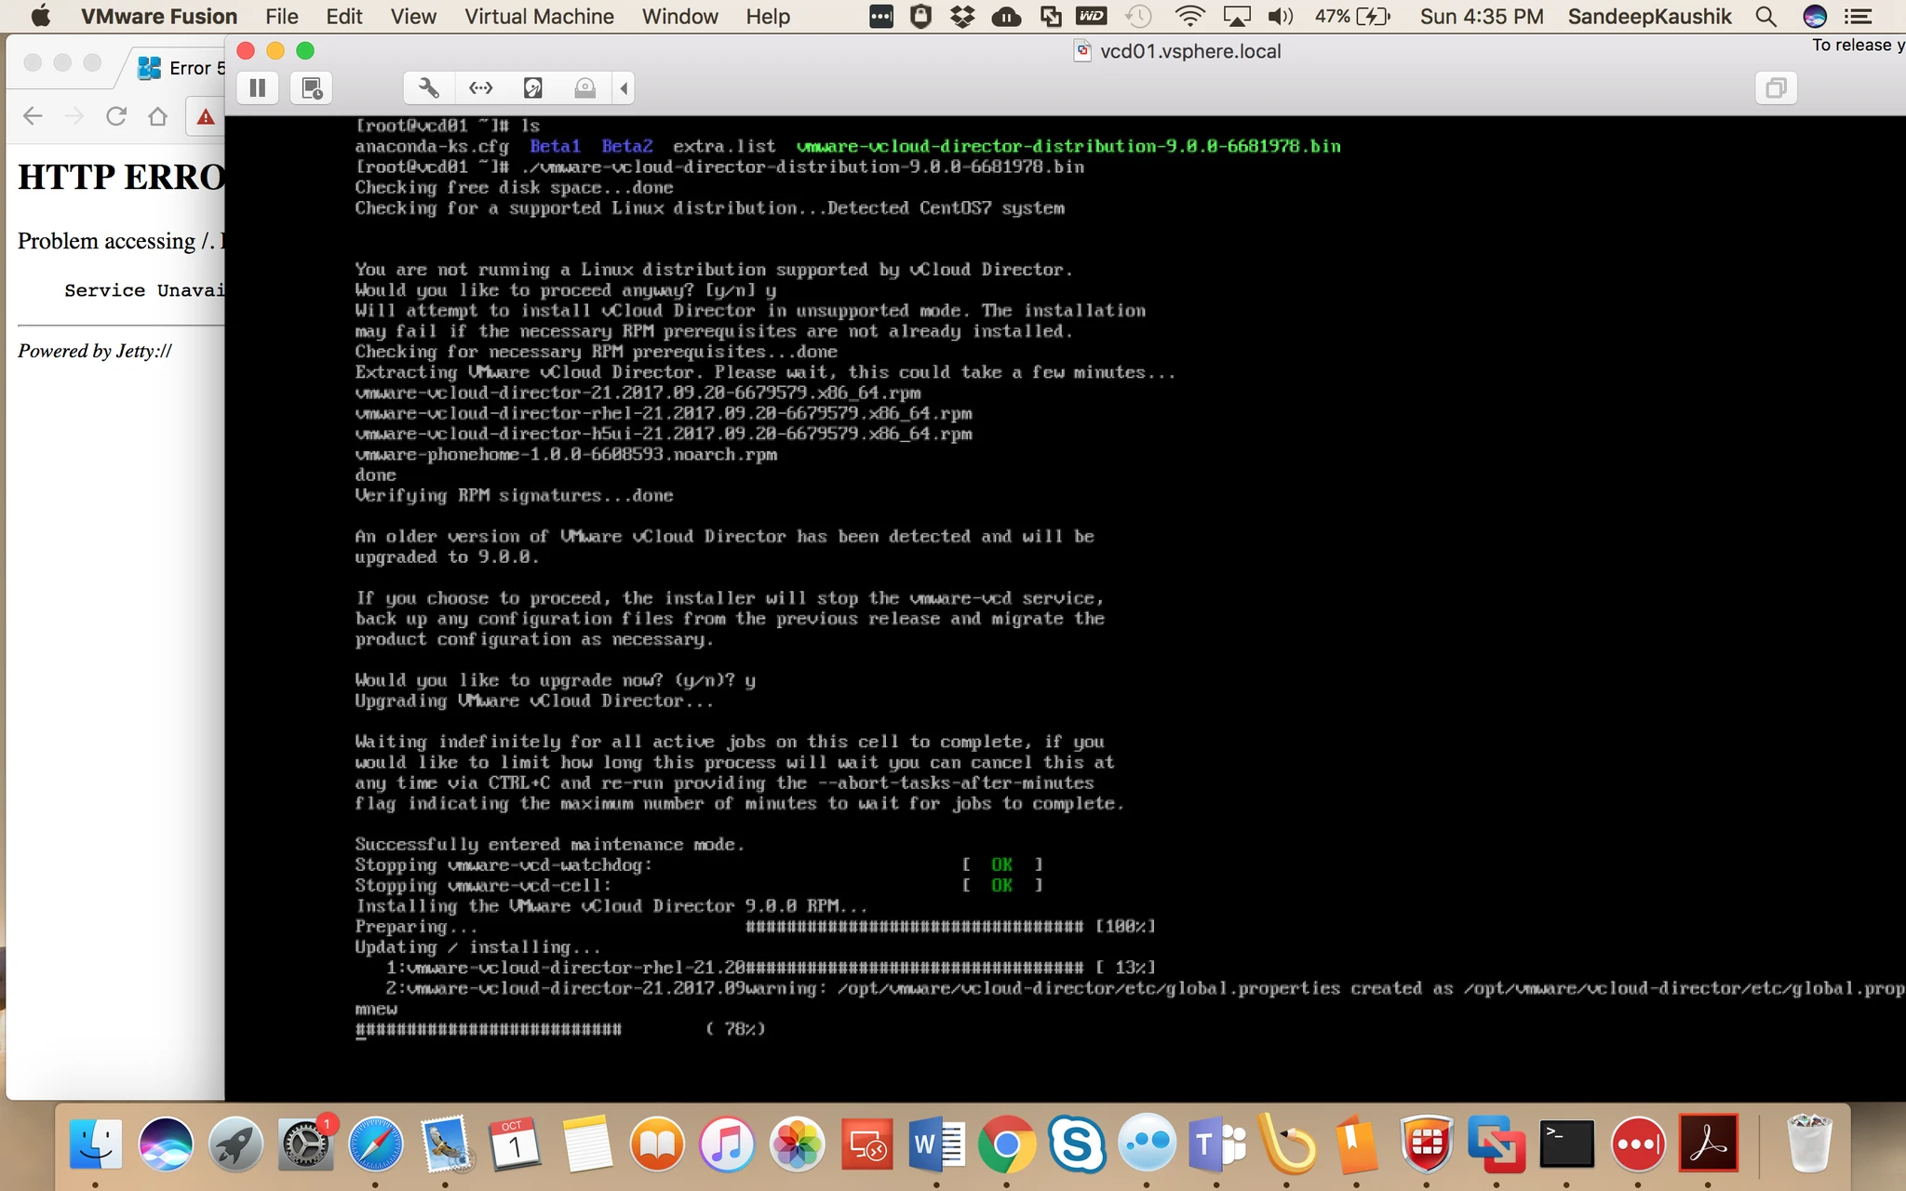Pause the virtual machine
The image size is (1906, 1191).
coord(258,88)
